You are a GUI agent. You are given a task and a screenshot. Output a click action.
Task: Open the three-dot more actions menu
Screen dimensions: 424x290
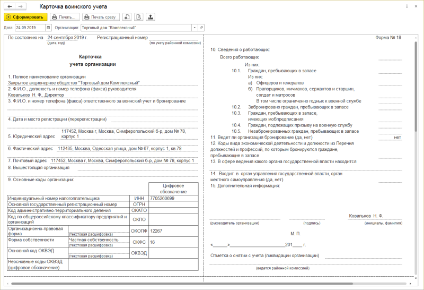tap(407, 6)
